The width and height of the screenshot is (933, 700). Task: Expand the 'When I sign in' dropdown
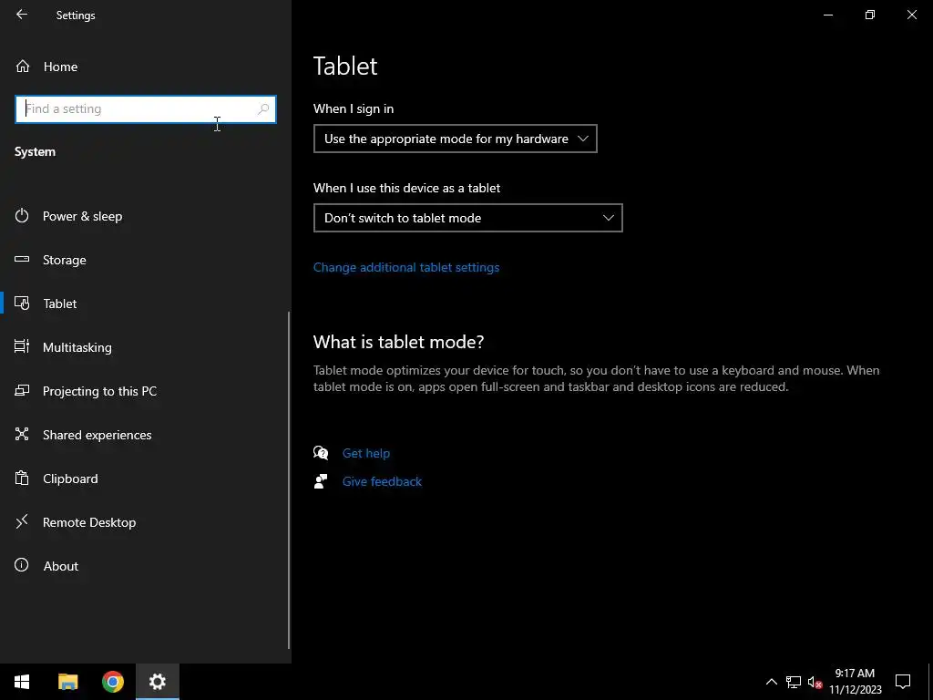pyautogui.click(x=455, y=139)
